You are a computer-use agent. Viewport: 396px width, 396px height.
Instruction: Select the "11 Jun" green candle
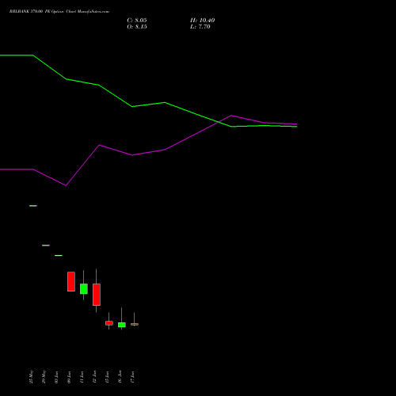click(x=84, y=288)
